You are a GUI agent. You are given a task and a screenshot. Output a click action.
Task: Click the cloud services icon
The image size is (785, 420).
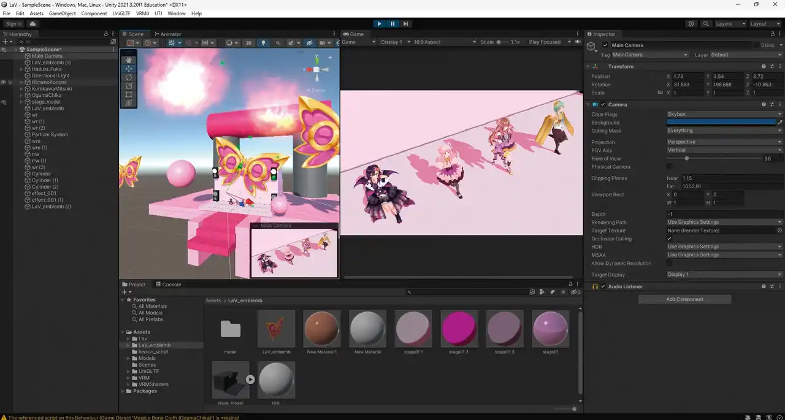coord(33,24)
